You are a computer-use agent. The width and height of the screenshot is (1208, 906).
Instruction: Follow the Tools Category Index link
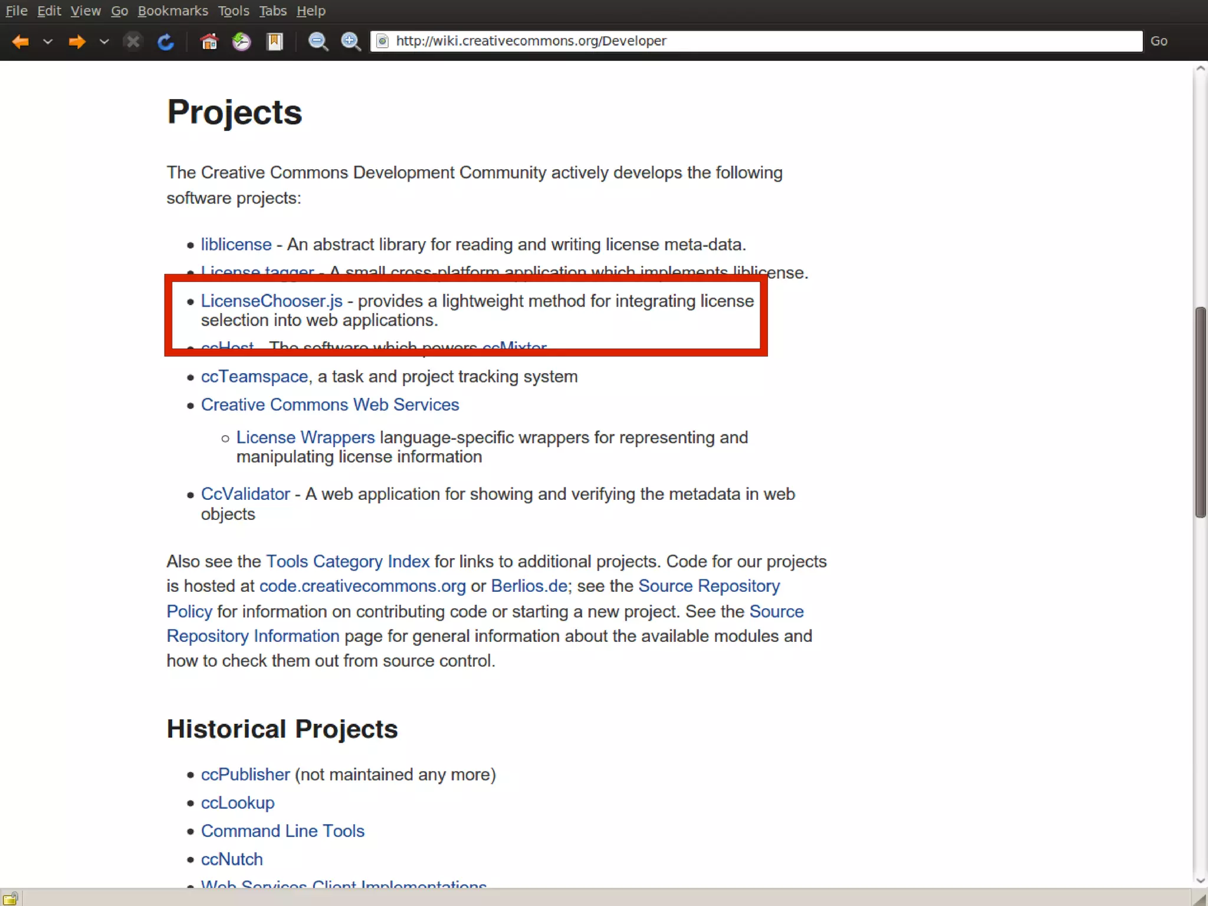point(347,561)
